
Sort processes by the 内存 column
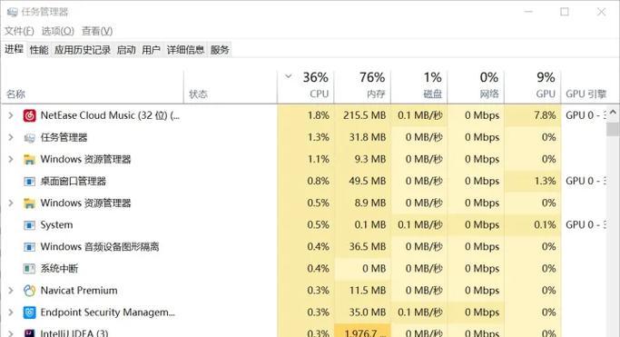coord(362,85)
